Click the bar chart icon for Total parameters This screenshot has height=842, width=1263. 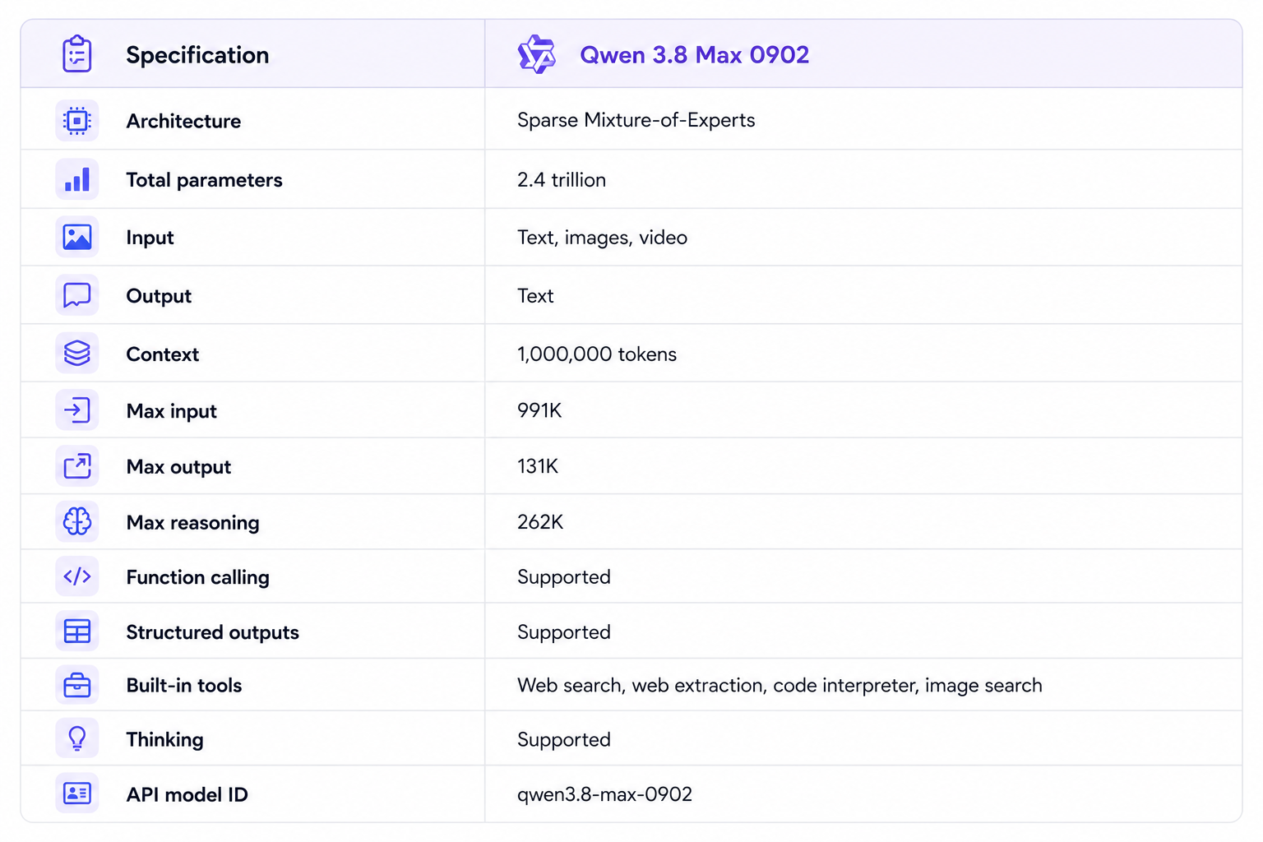point(77,179)
